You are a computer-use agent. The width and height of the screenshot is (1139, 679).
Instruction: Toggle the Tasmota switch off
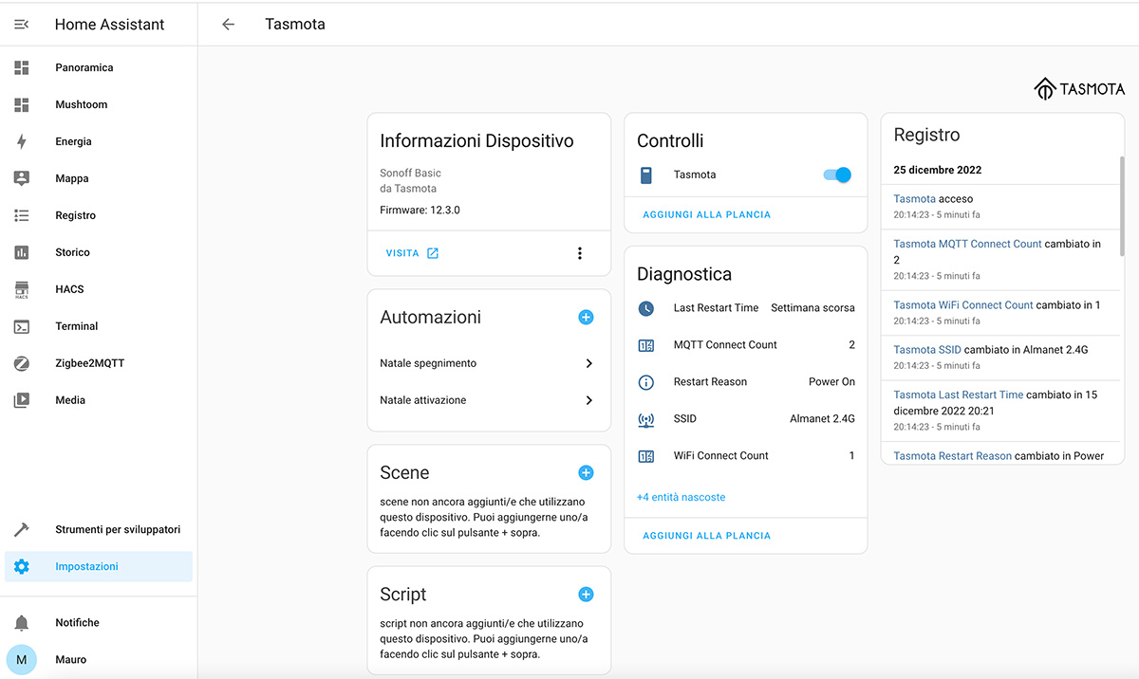click(836, 174)
